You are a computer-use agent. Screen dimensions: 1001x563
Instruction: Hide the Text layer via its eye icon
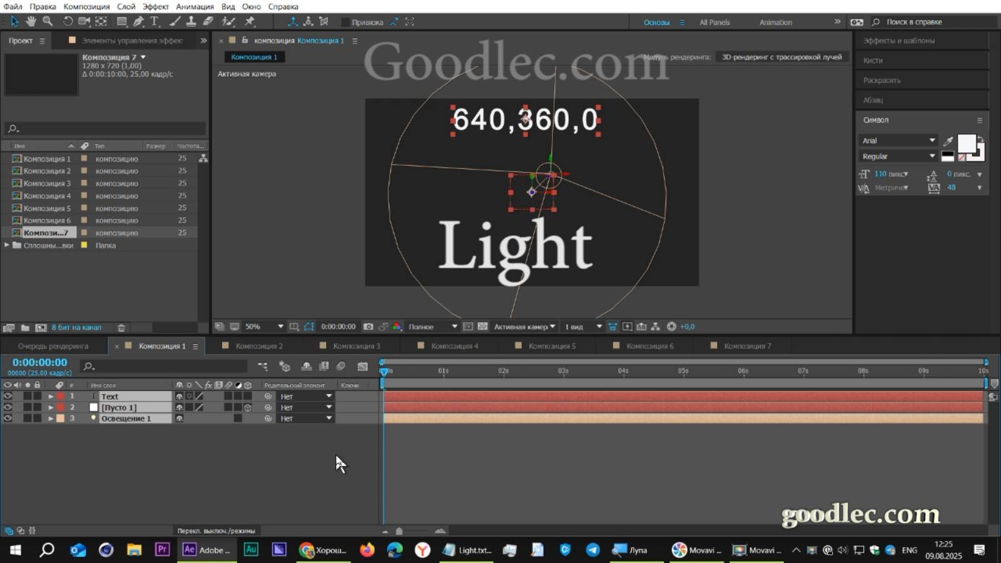(8, 396)
